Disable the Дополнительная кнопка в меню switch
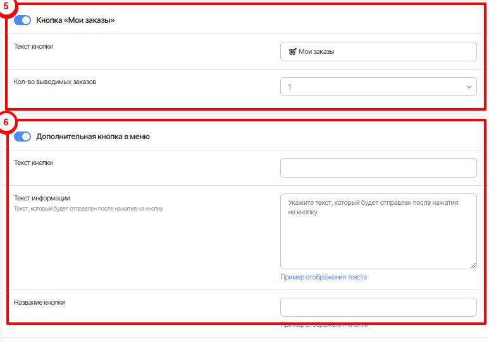 (23, 137)
